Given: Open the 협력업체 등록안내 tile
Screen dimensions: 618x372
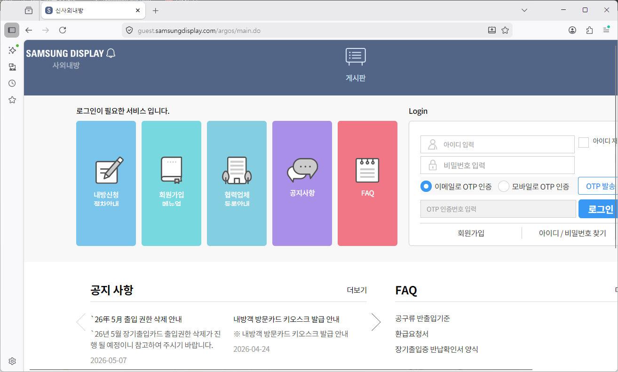Looking at the screenshot, I should tap(237, 183).
